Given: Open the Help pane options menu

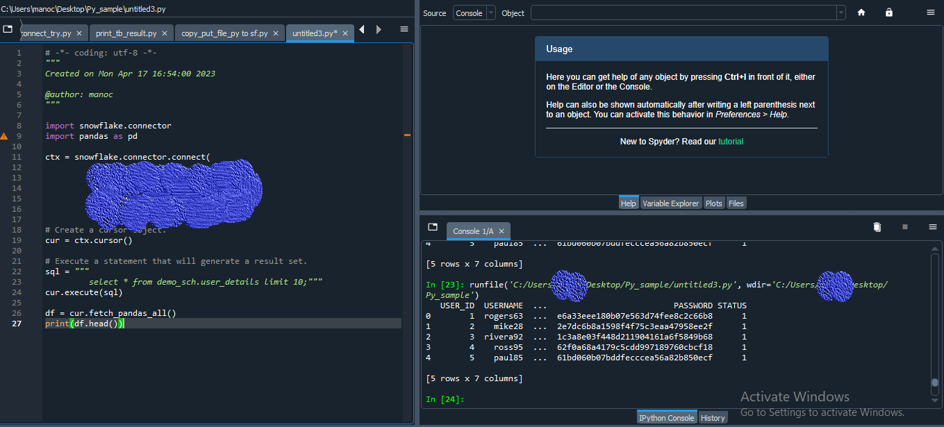Looking at the screenshot, I should tap(931, 12).
